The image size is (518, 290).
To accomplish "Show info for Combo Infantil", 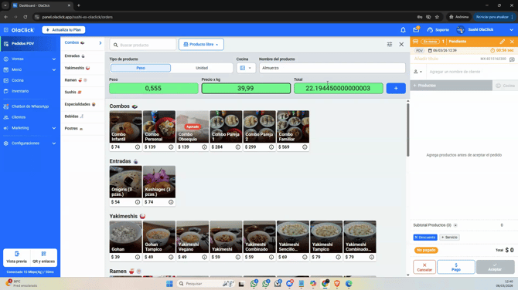I will tap(138, 147).
